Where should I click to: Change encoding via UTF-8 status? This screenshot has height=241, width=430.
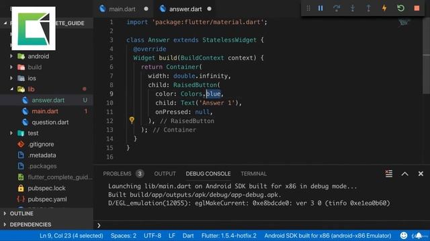[153, 236]
